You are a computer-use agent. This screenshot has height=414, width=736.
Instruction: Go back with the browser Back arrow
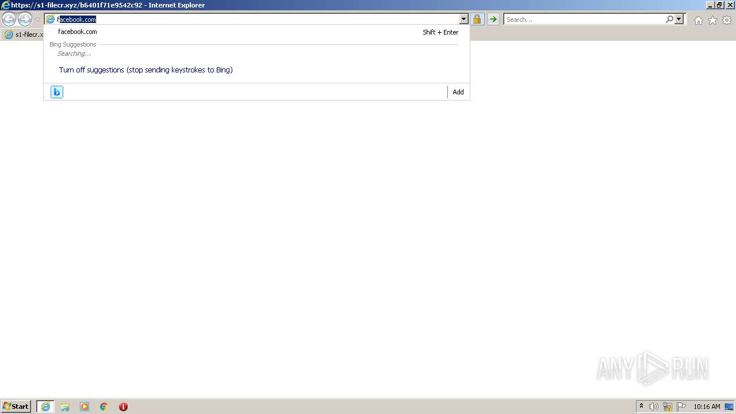point(9,20)
